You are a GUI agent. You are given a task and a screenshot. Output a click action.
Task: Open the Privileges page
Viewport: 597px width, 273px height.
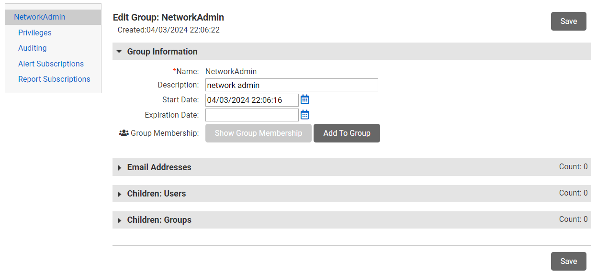[x=35, y=33]
